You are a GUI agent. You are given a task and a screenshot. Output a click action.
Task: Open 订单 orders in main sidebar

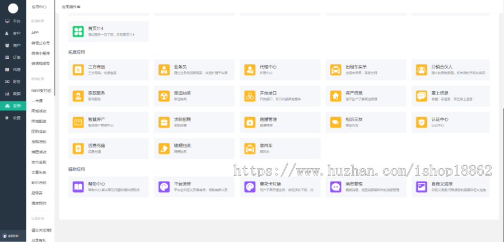[13, 58]
